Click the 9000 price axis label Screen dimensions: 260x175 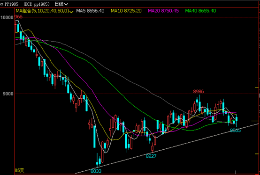pos(8,94)
